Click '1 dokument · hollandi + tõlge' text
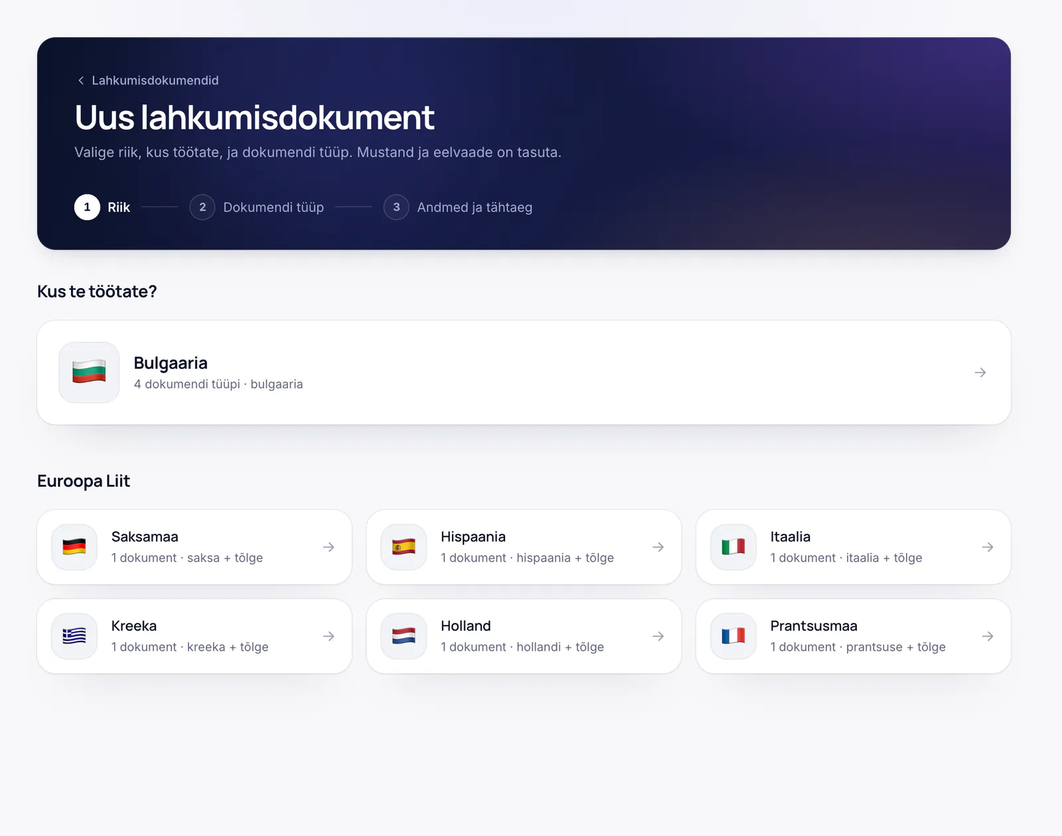The height and width of the screenshot is (836, 1062). coord(522,647)
